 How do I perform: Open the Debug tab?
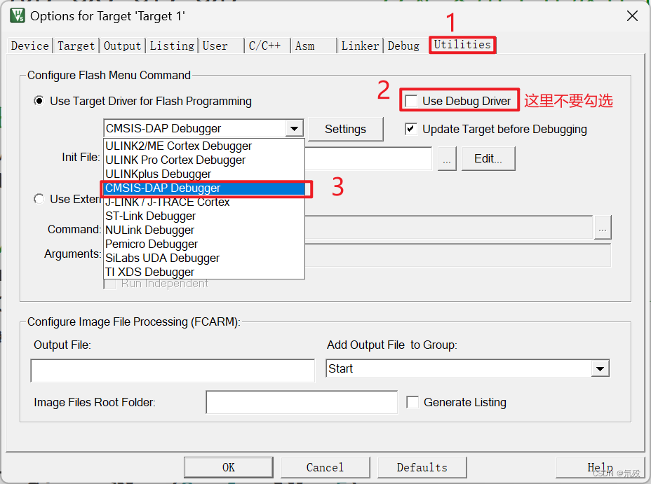pos(403,46)
